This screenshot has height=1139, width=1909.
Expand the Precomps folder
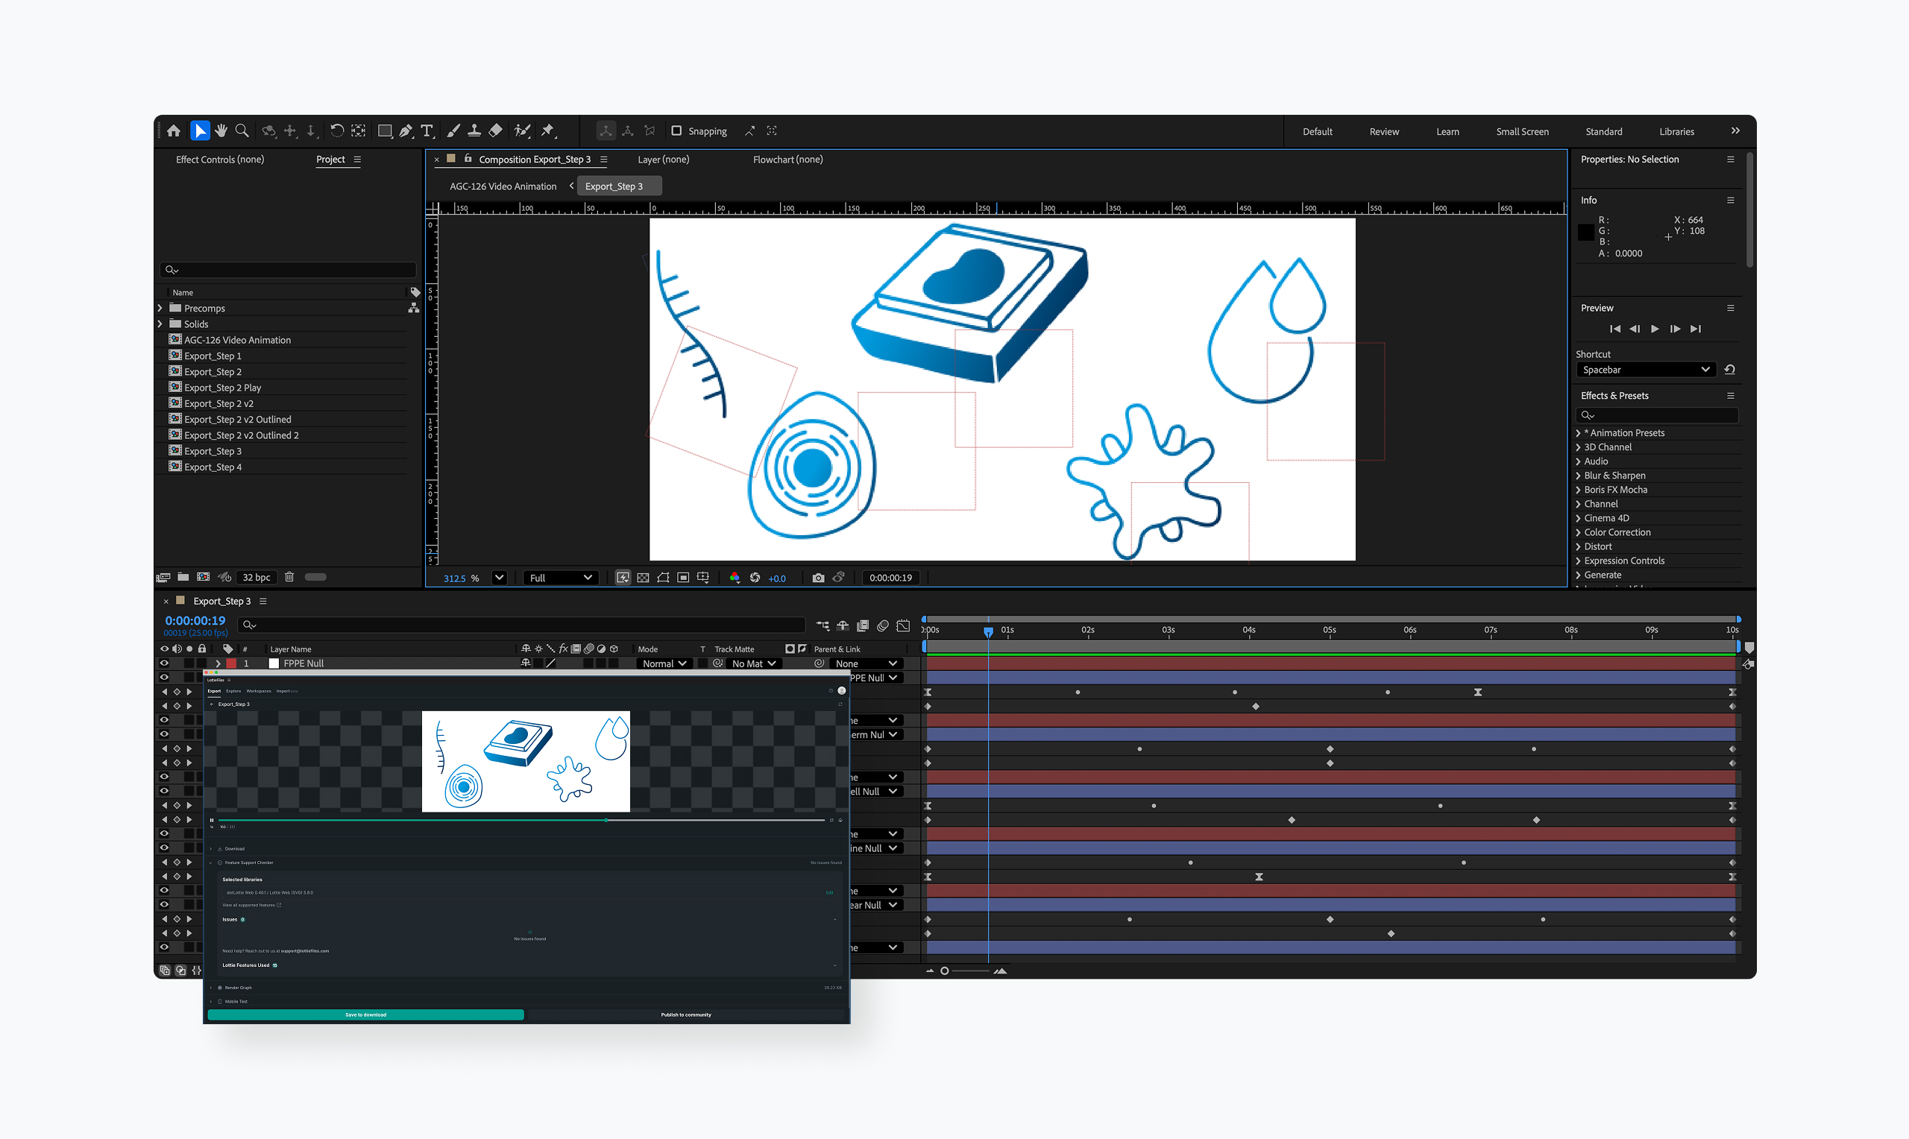[160, 308]
